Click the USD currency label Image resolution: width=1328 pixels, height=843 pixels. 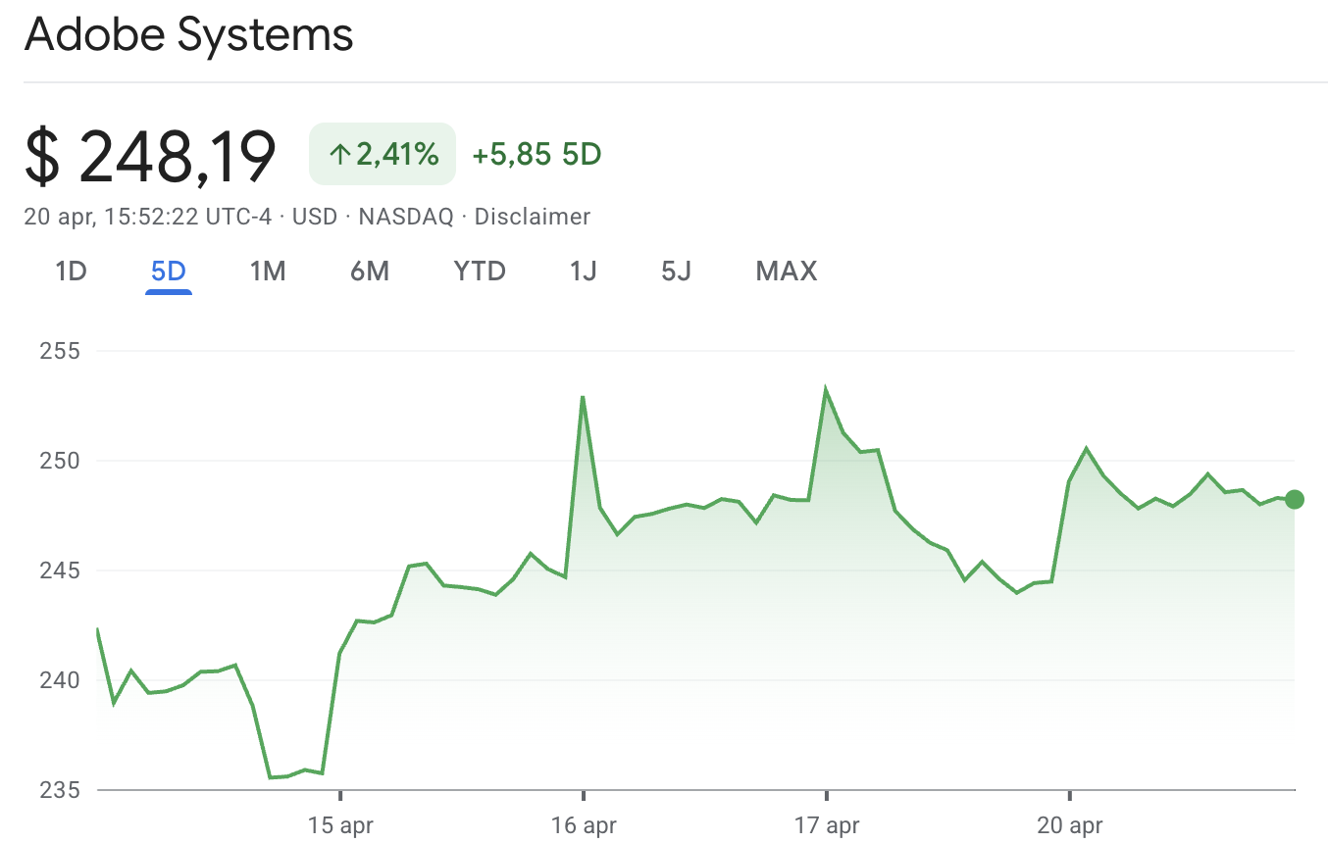(x=315, y=217)
